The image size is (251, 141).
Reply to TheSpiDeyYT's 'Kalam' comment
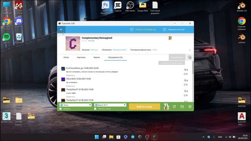(x=71, y=97)
